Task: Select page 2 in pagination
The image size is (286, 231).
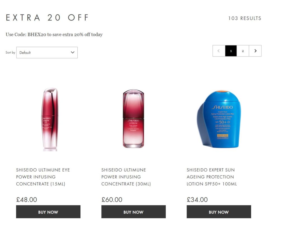Action: tap(243, 51)
